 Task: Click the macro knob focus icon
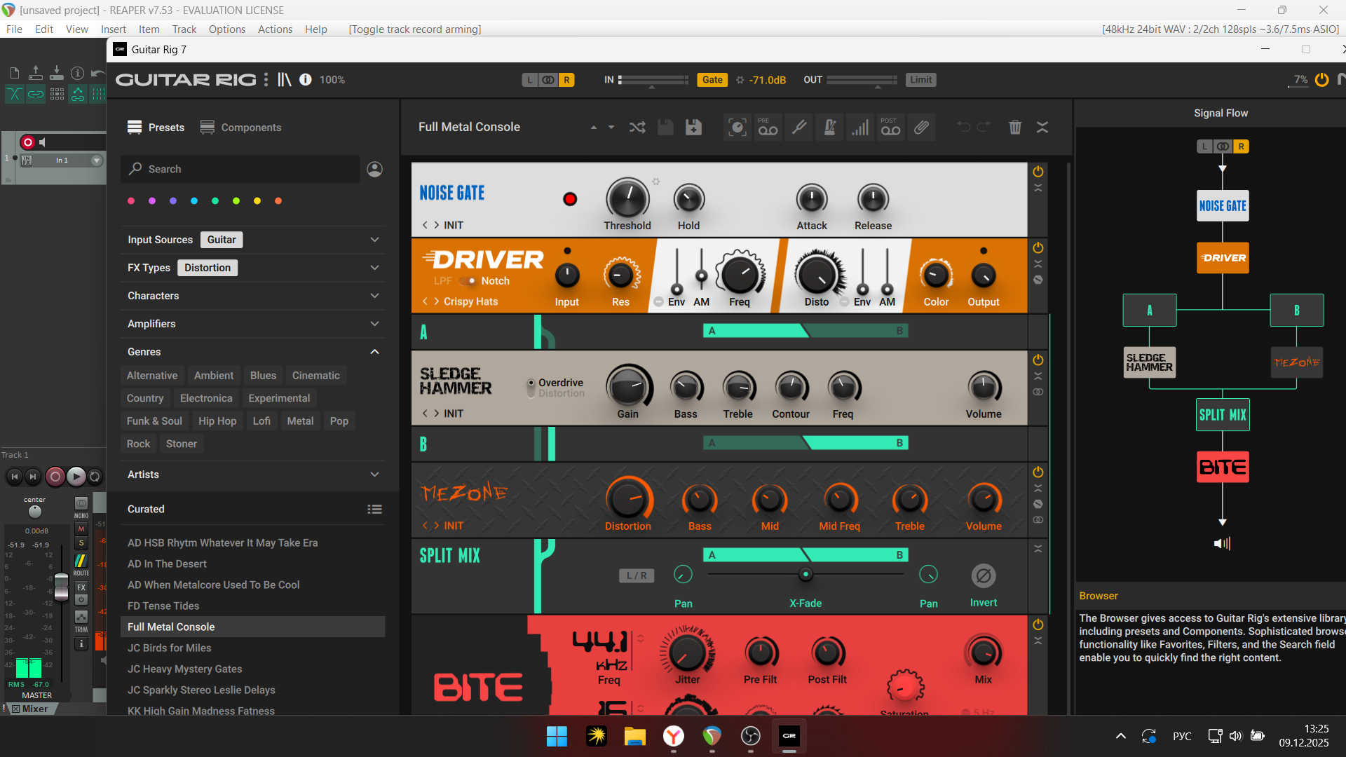click(x=737, y=128)
